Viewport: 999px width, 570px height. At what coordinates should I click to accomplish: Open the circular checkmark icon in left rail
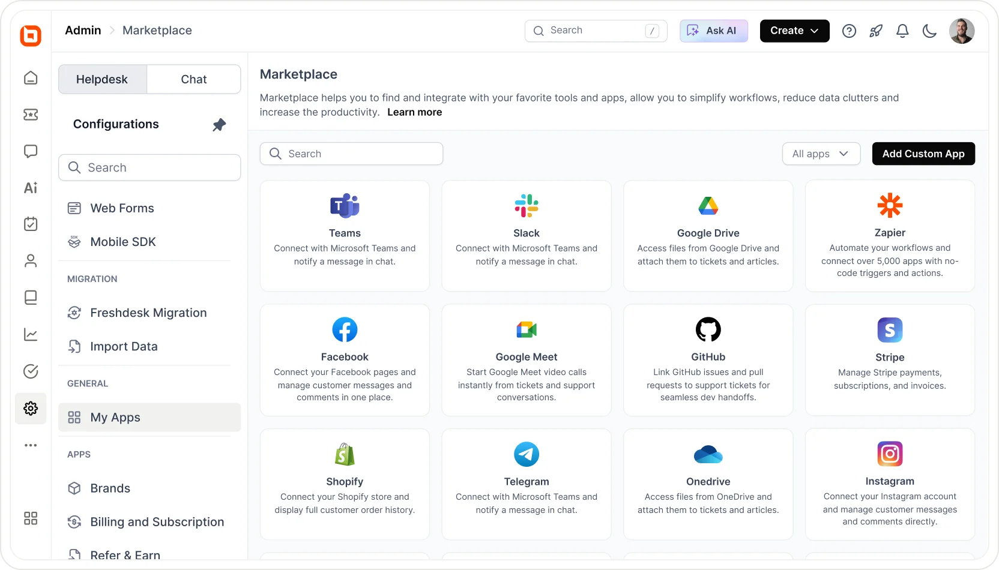[x=31, y=371]
